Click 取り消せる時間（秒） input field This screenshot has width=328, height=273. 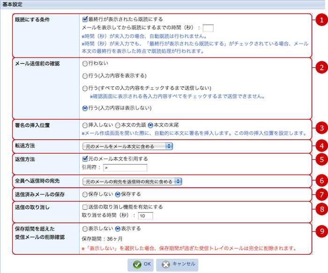(x=145, y=216)
